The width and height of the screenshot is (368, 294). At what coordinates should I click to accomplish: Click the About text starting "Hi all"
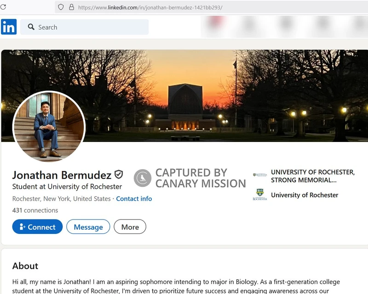176,286
